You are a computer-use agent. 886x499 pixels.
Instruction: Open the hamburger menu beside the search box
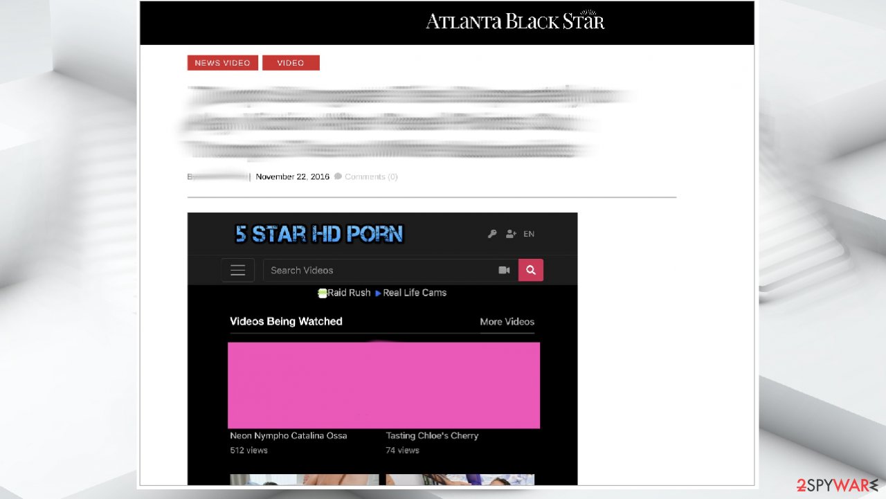click(x=237, y=271)
